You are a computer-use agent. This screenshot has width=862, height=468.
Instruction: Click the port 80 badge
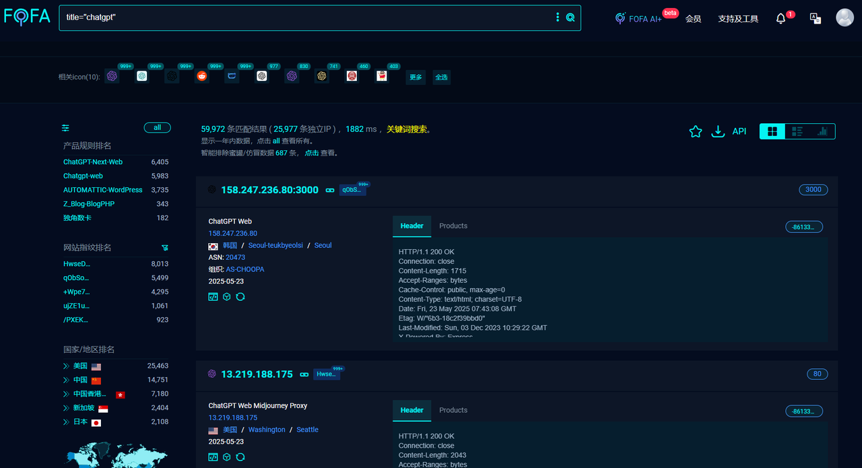tap(818, 374)
